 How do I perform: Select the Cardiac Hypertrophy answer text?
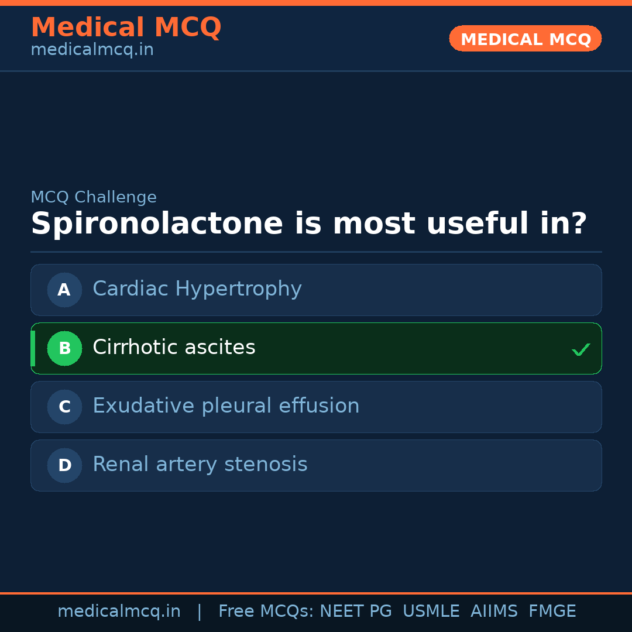[x=197, y=289]
